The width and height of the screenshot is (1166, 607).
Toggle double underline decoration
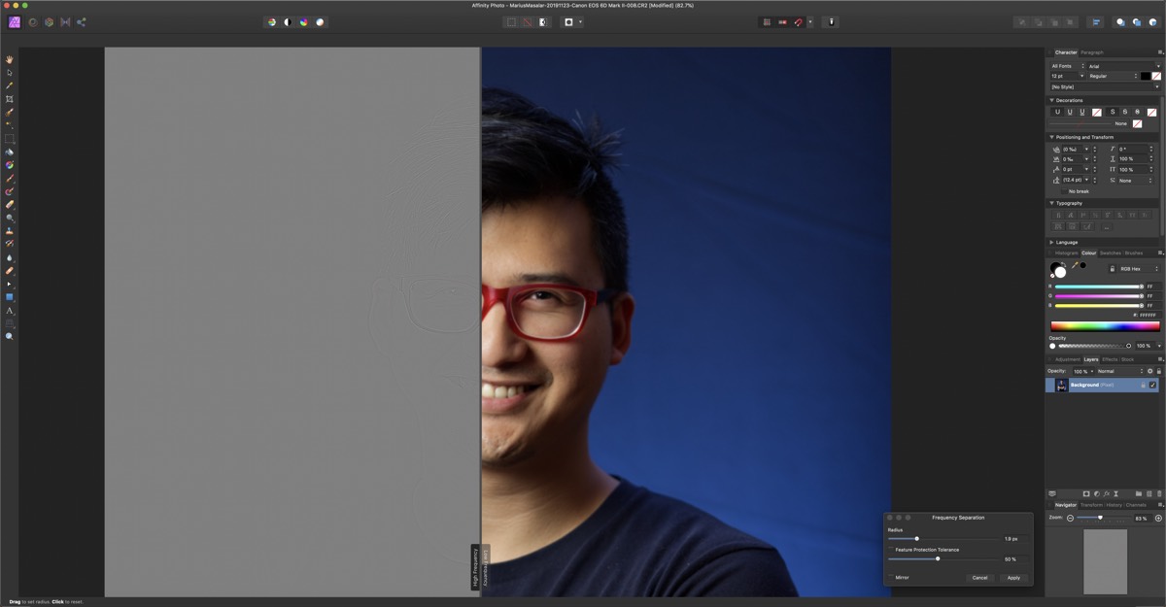(x=1082, y=112)
